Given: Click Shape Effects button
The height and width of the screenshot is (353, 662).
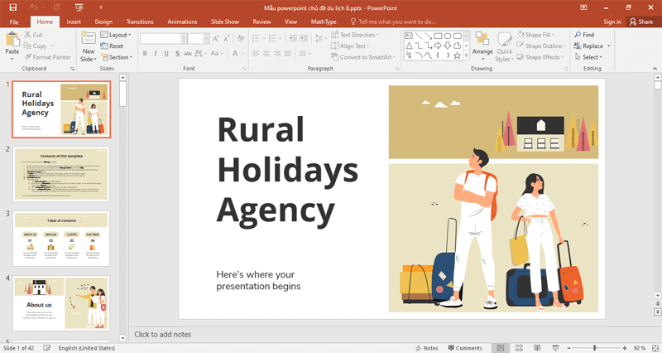Looking at the screenshot, I should click(x=539, y=57).
